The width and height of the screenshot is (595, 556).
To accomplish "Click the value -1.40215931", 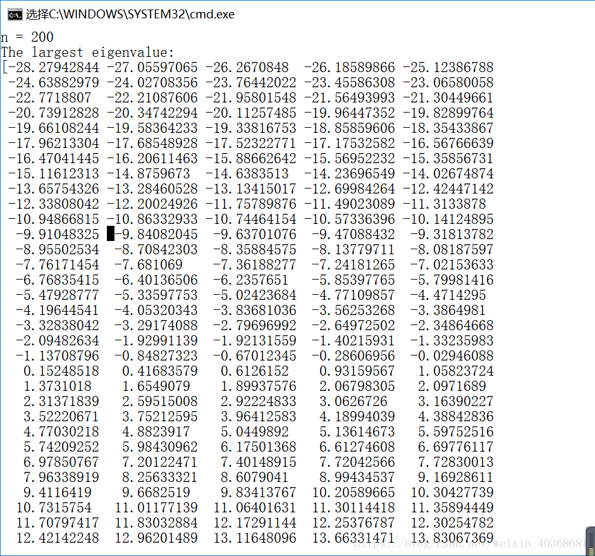I will click(353, 341).
